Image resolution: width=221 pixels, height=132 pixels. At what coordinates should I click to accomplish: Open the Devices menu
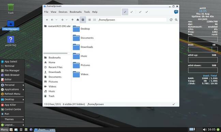coord(63,12)
